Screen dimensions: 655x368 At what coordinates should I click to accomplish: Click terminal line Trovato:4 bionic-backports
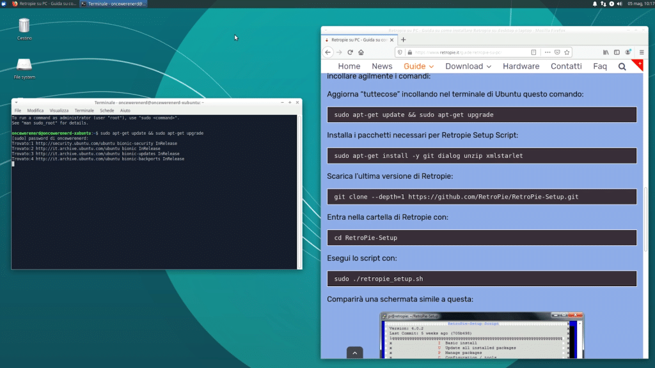(x=98, y=159)
